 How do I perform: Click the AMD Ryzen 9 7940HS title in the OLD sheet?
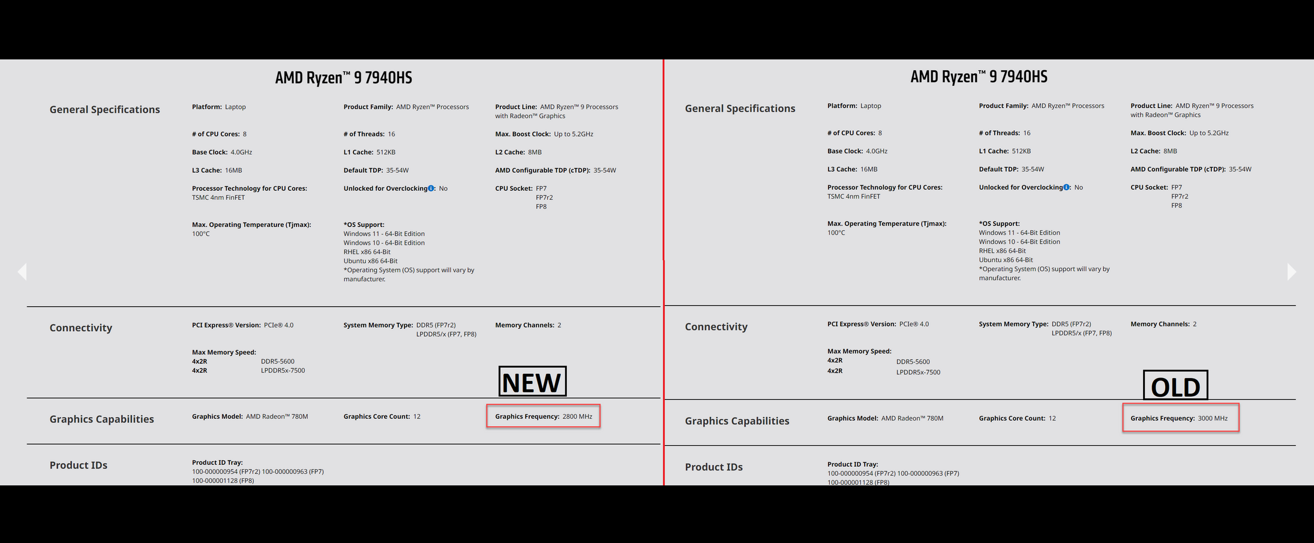pos(979,77)
